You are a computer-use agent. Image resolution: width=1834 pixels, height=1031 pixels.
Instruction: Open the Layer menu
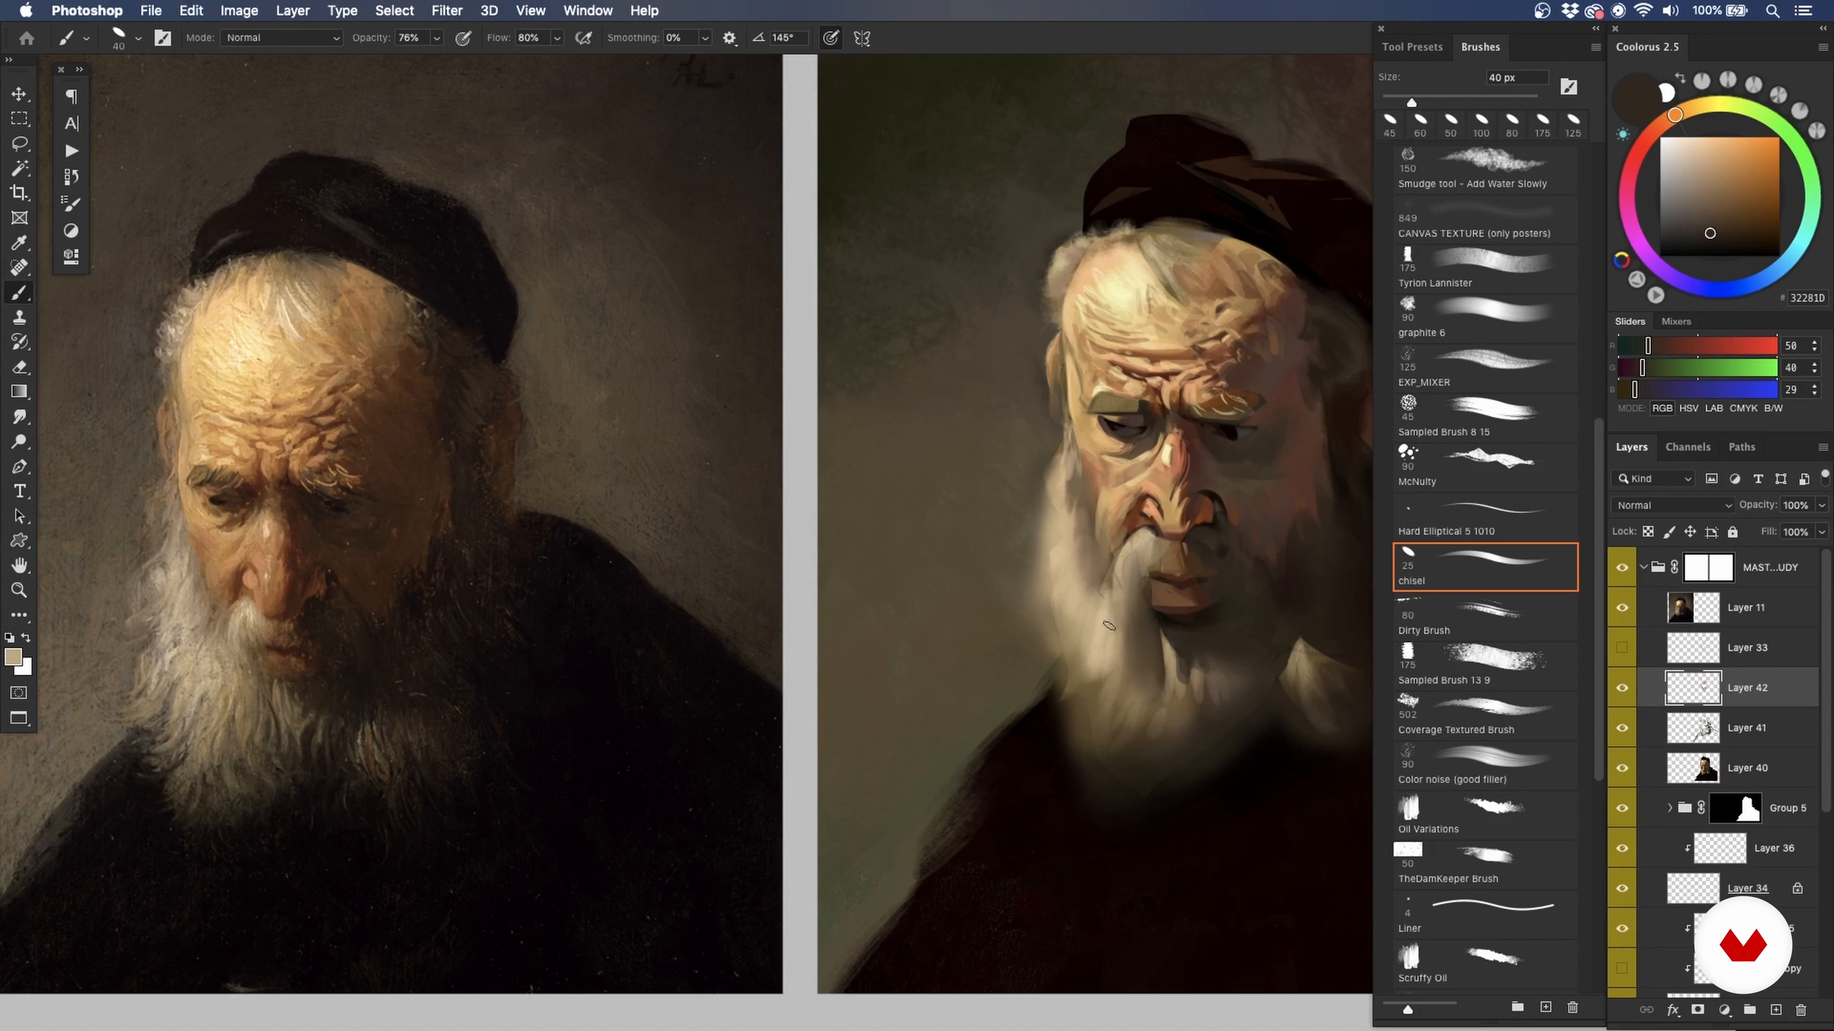[293, 11]
